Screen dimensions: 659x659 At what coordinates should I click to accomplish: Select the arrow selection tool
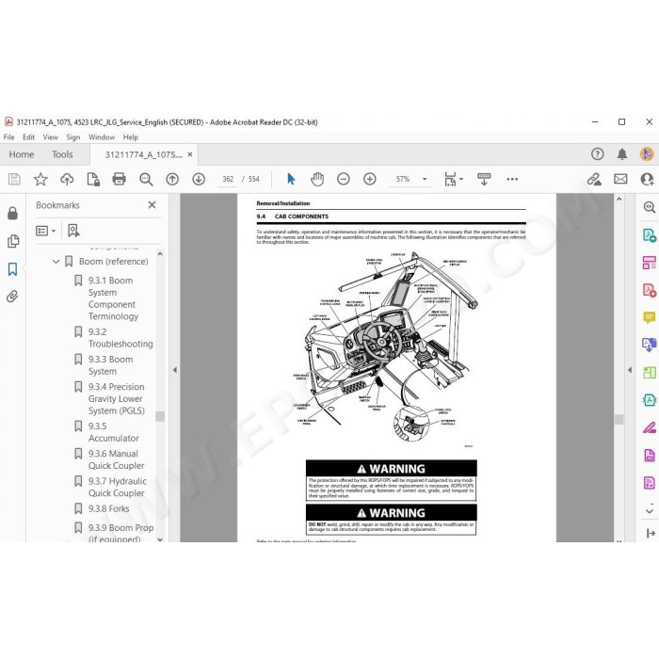291,179
